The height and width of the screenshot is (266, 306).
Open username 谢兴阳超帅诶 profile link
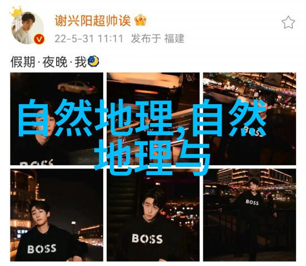(93, 21)
